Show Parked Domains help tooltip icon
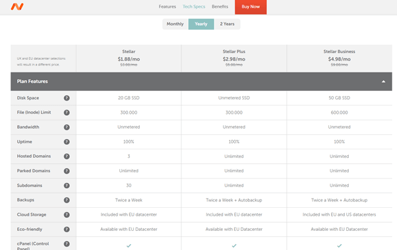This screenshot has width=397, height=250. [x=67, y=171]
